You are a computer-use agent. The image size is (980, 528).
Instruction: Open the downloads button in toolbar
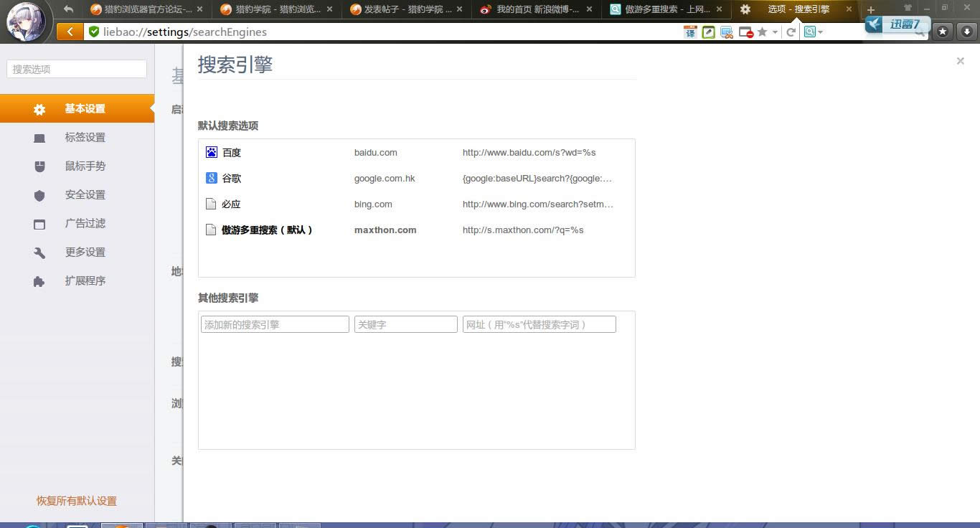(966, 32)
